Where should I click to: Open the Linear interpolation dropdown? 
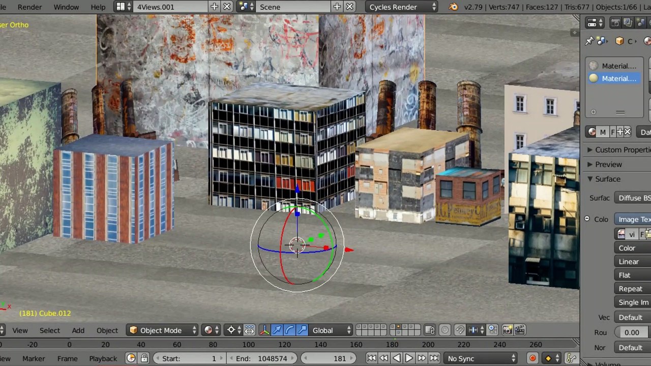click(x=633, y=261)
